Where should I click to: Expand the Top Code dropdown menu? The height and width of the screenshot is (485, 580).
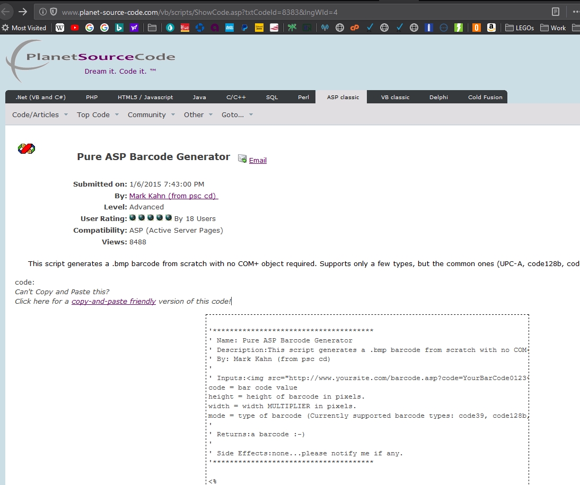tap(98, 114)
